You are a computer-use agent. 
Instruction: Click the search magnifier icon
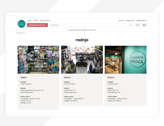tap(130, 25)
